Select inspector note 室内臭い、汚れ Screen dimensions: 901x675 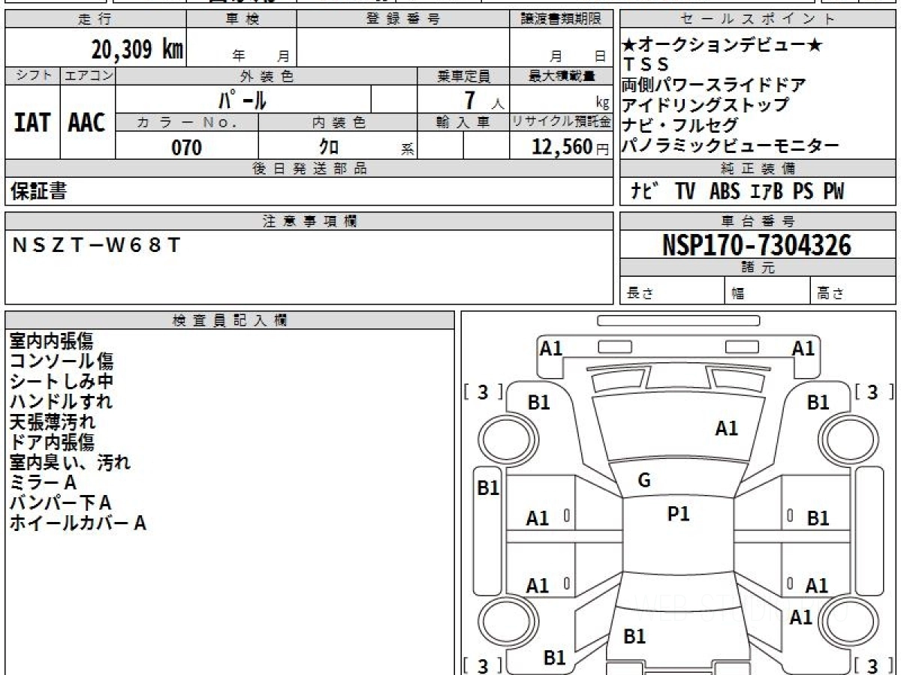click(x=70, y=463)
